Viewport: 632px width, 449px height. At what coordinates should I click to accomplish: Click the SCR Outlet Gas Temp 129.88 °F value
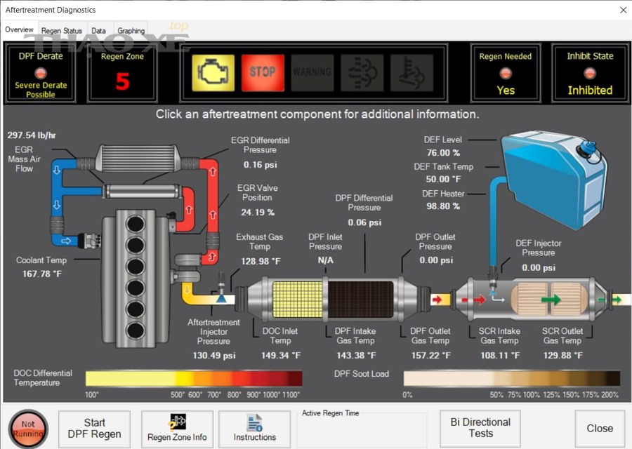click(562, 356)
